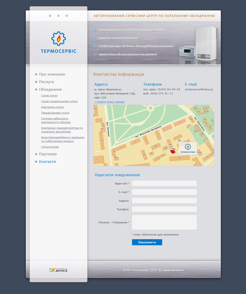Open the Devtrix creator logo in the footer
Screen dimensions: 246x294
[58, 270]
